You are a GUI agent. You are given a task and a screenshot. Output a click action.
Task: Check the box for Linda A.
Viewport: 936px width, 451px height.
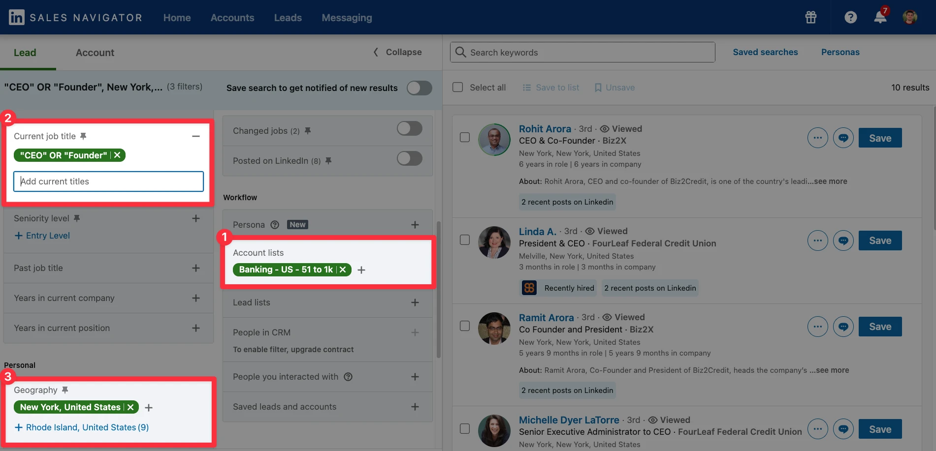pos(465,240)
